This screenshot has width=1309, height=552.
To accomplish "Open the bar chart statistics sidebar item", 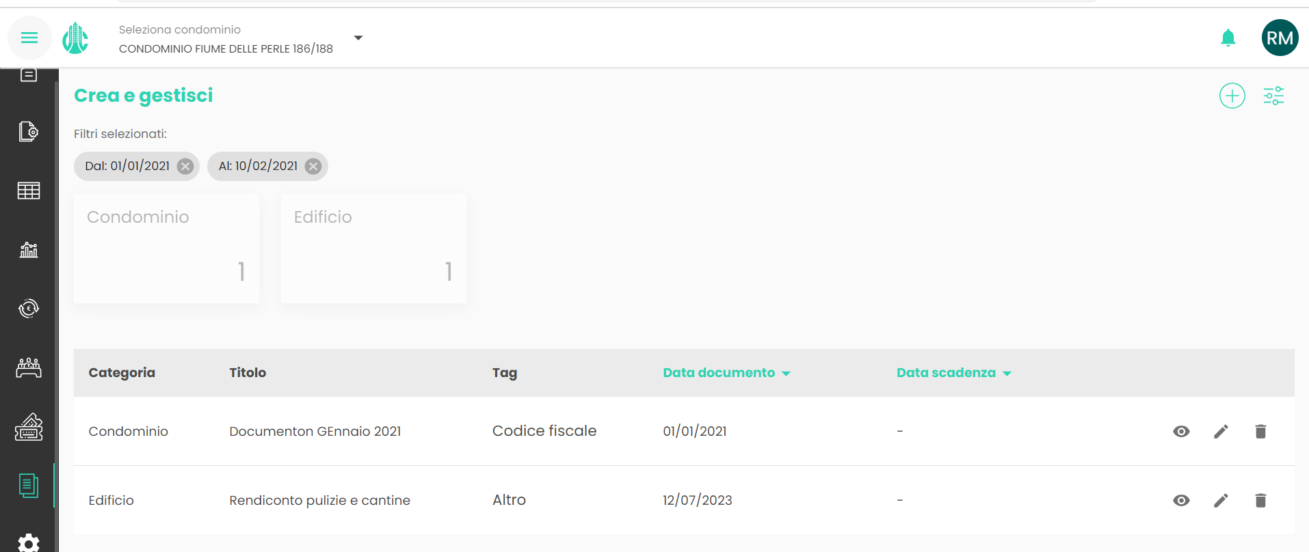I will coord(29,250).
